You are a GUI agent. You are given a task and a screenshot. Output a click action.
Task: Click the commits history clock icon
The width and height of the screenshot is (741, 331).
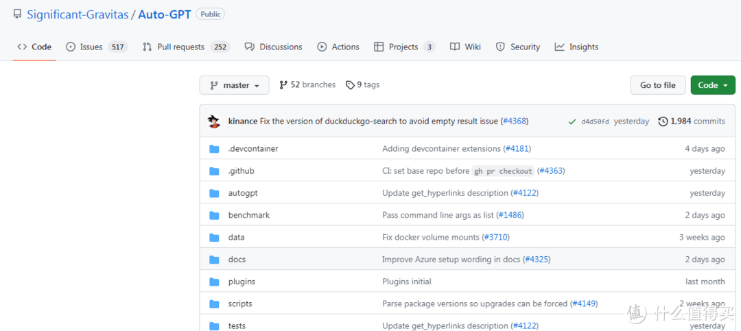pyautogui.click(x=663, y=122)
